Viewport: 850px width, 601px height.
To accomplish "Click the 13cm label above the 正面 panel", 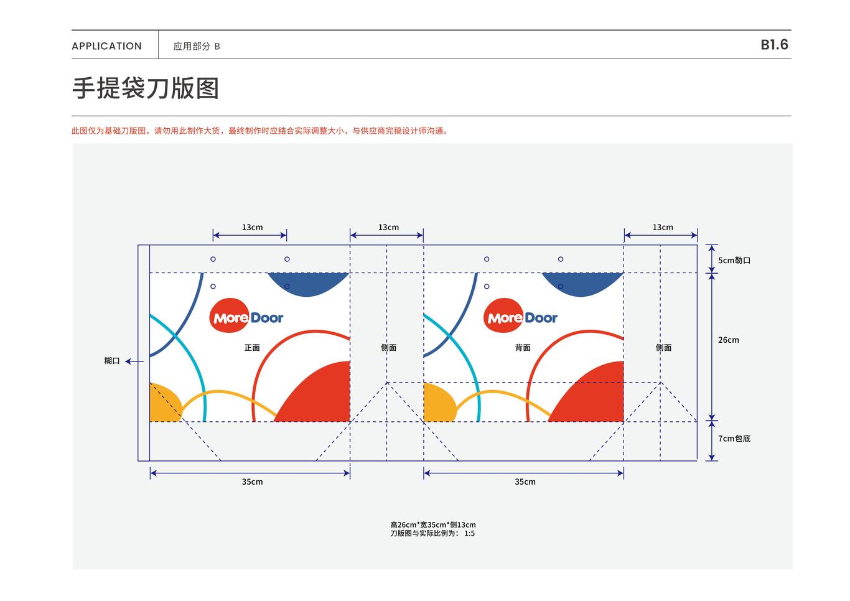I will click(x=252, y=227).
